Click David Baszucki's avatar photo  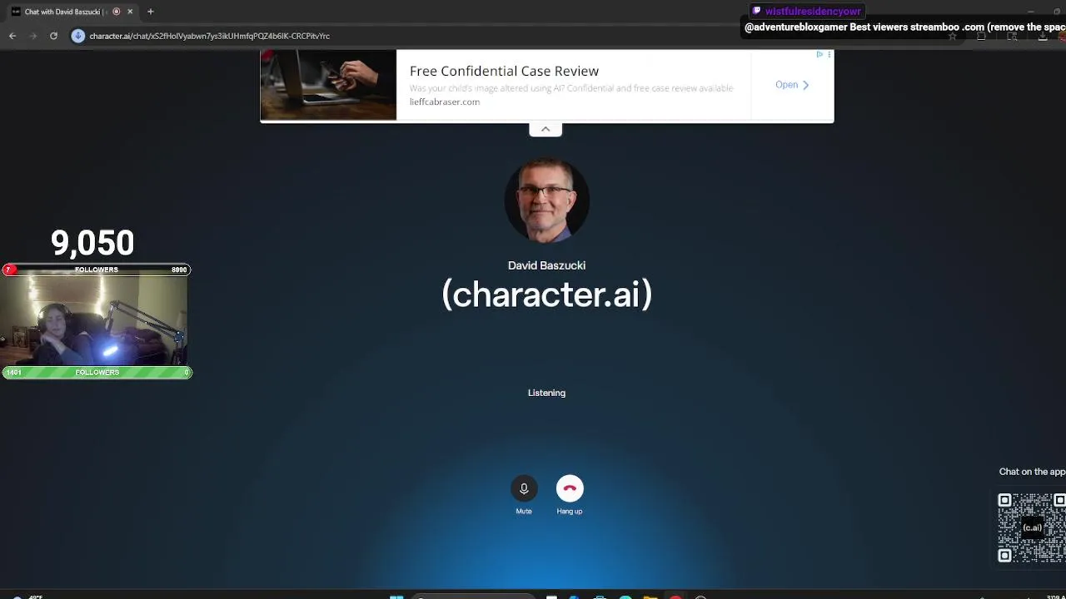pos(546,200)
